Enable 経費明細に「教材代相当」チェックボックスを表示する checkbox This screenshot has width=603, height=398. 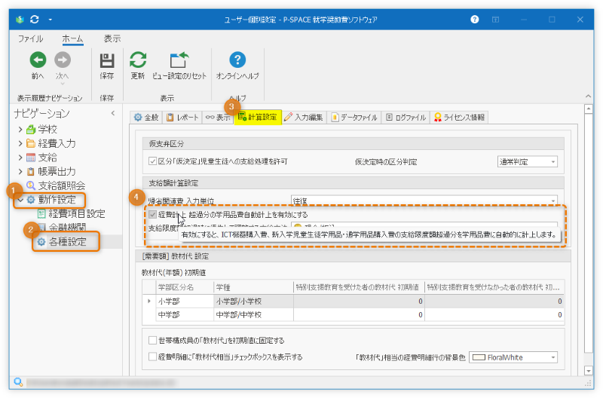click(153, 357)
